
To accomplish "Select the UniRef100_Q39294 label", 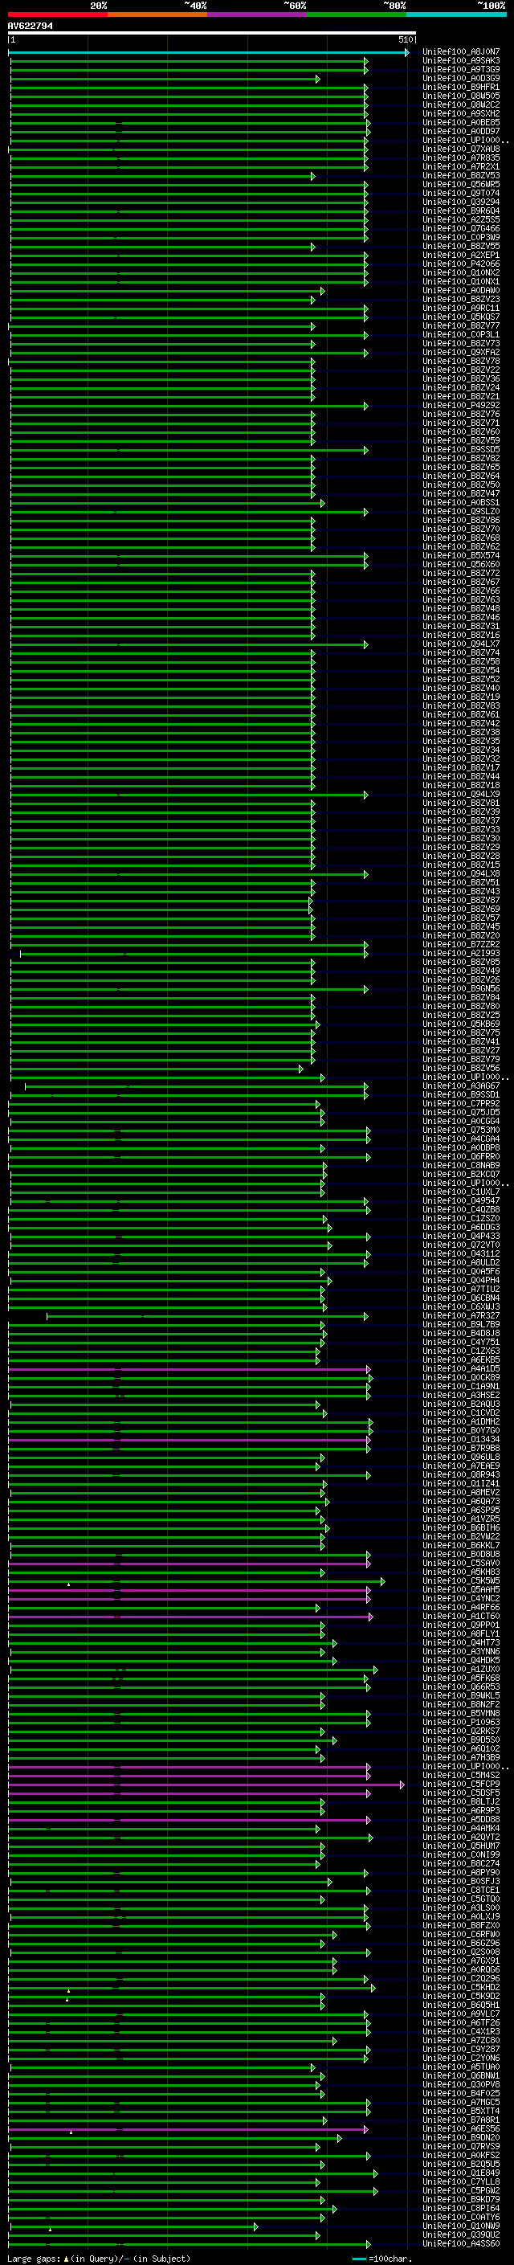I will [461, 202].
